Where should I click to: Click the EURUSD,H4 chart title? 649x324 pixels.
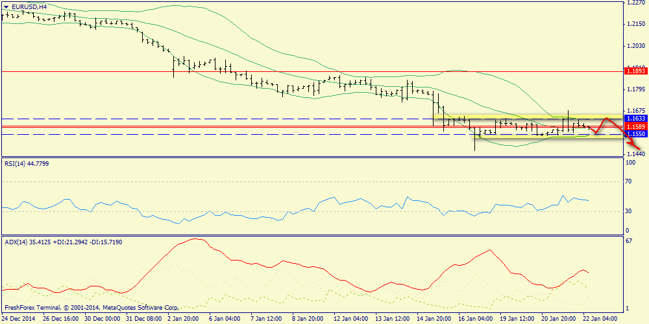[x=29, y=7]
